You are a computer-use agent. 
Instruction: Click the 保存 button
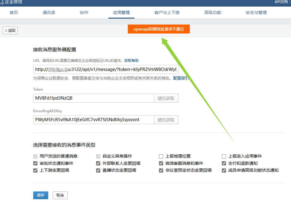coord(41,195)
